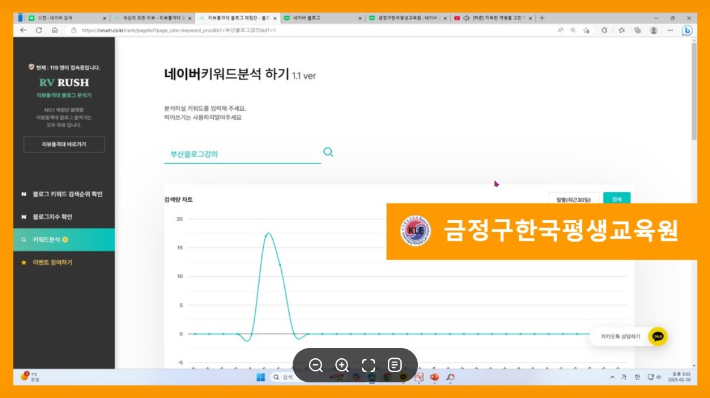The height and width of the screenshot is (398, 710).
Task: Click the page vertical scrollbar
Action: [x=694, y=90]
